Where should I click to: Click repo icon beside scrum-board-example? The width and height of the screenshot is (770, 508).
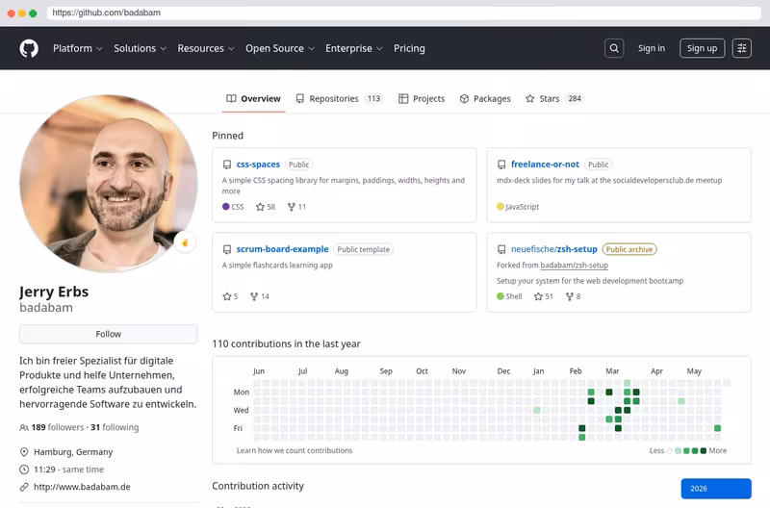click(x=227, y=249)
